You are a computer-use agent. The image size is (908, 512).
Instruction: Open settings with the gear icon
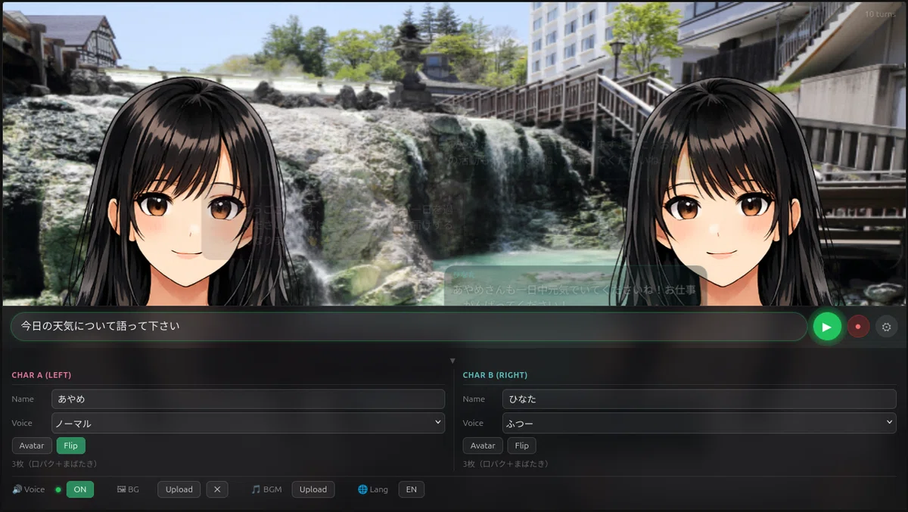click(x=887, y=327)
